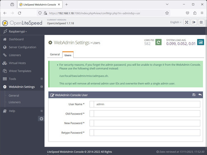Toggle full screen mode icon
Image resolution: width=207 pixels, height=155 pixels.
tap(187, 22)
